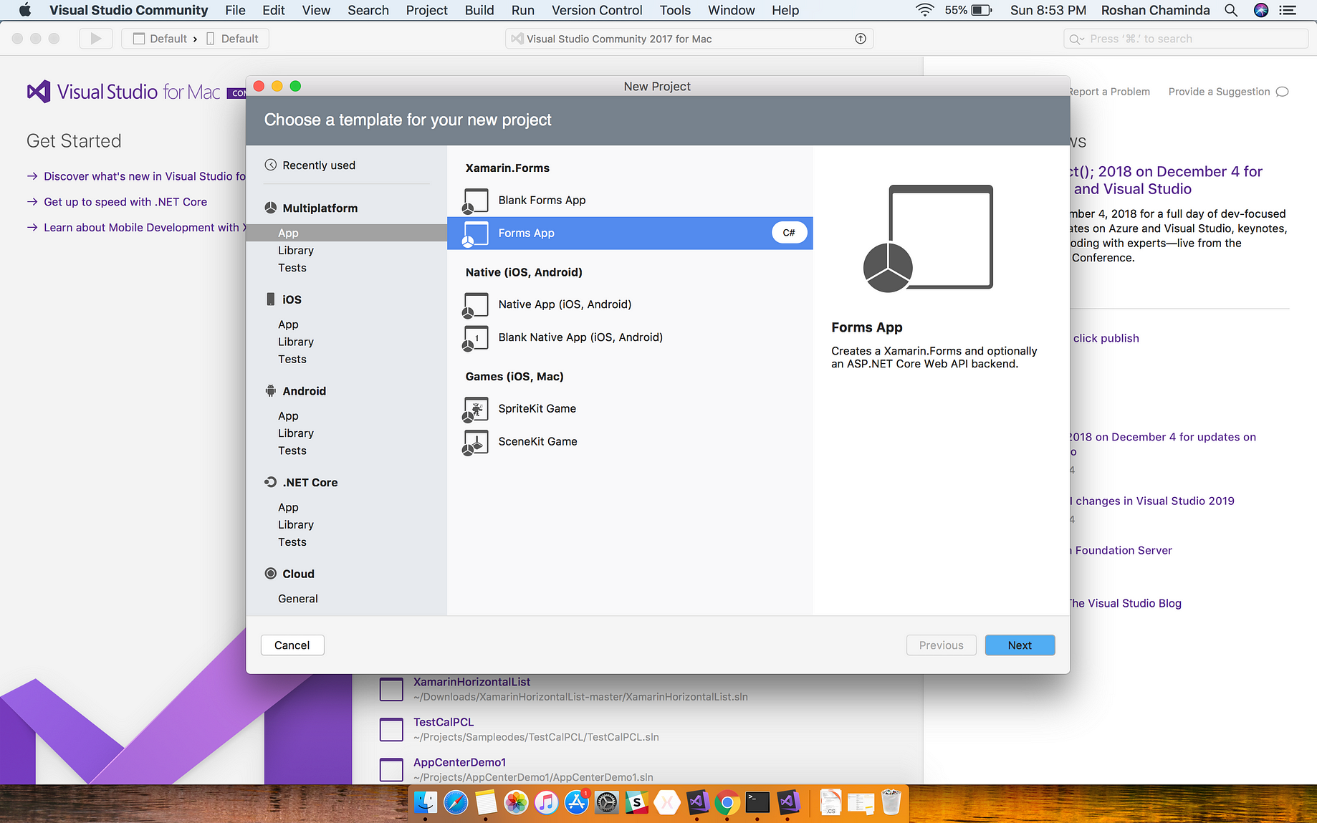Open Slack from the dock
Screen dimensions: 1317x823
(637, 802)
